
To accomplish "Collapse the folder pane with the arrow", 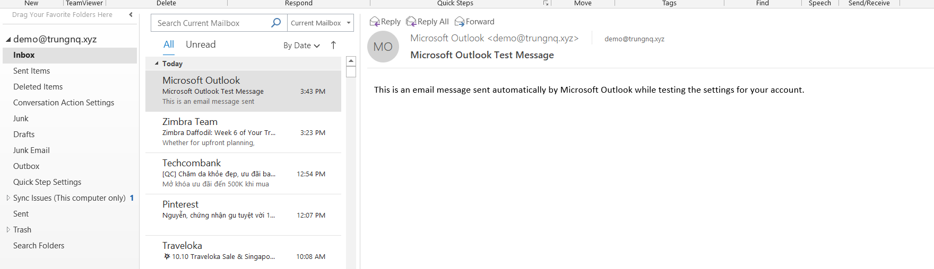I will [x=131, y=15].
